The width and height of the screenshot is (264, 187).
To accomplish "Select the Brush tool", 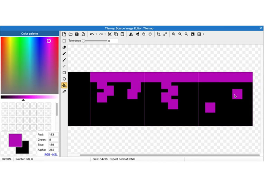I will [x=64, y=60].
